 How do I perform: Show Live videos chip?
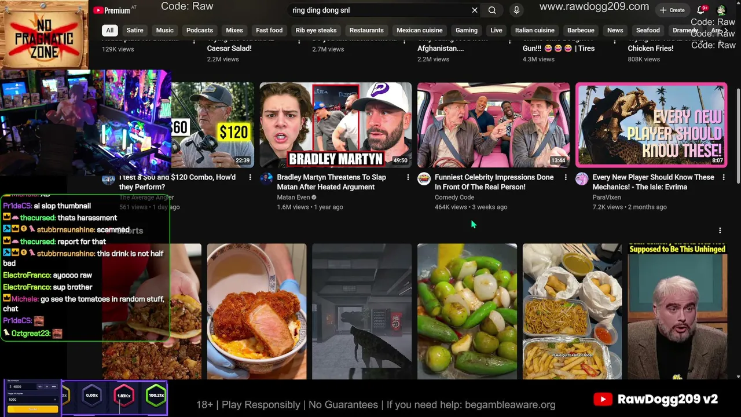click(496, 30)
